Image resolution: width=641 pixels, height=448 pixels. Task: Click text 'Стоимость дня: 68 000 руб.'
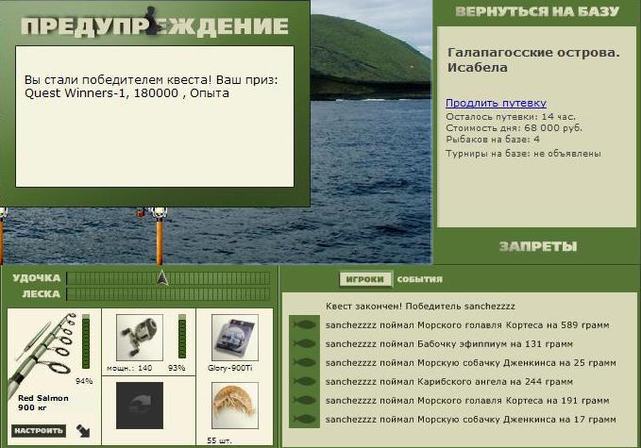click(514, 128)
